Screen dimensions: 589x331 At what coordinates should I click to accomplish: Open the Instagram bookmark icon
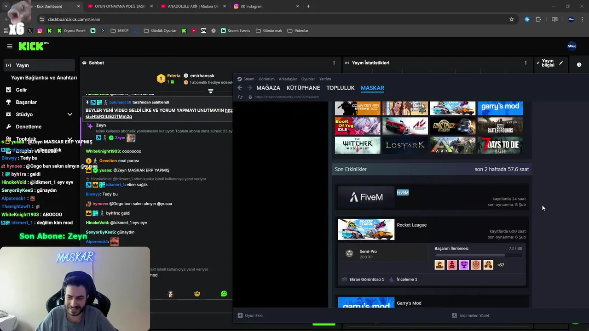pyautogui.click(x=40, y=31)
